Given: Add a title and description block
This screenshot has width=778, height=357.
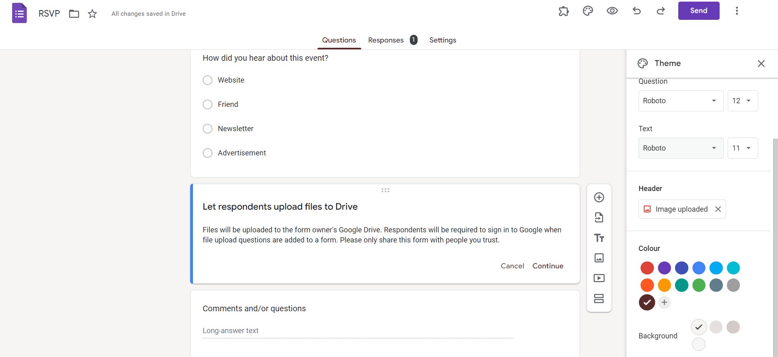Looking at the screenshot, I should (599, 238).
